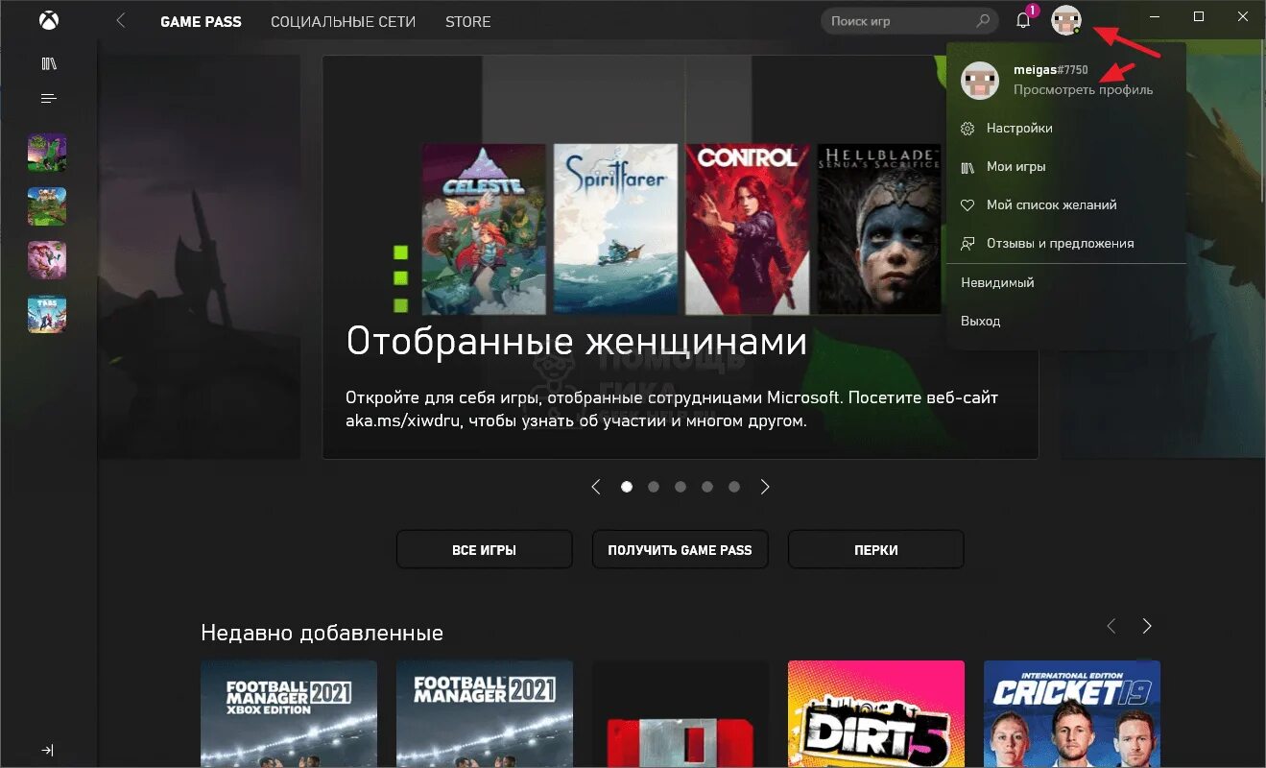Switch to the СОЦИАЛЬНЫЕ СЕТИ tab
The width and height of the screenshot is (1266, 768).
pyautogui.click(x=344, y=21)
